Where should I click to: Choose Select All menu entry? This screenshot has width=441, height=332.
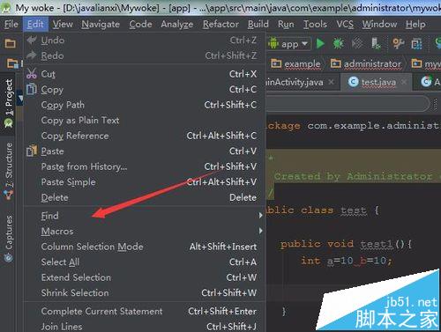coord(144,262)
